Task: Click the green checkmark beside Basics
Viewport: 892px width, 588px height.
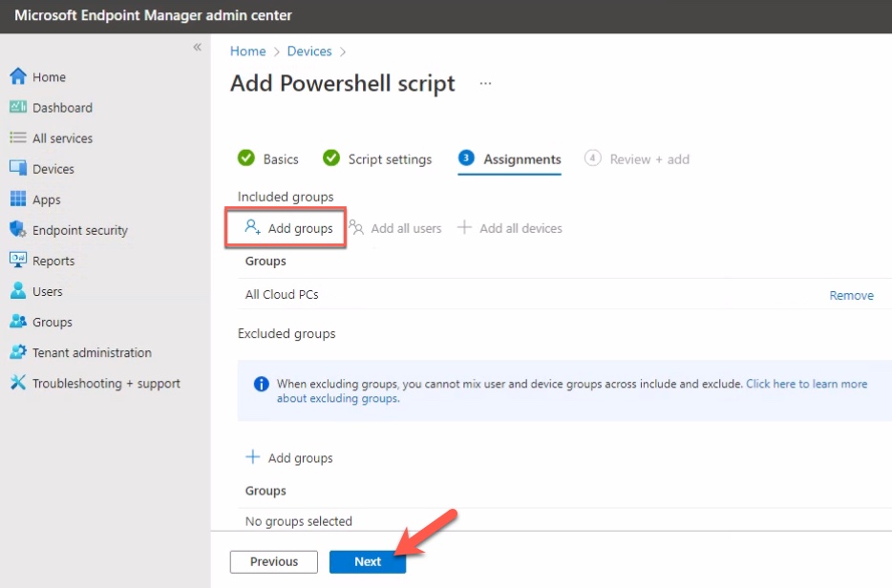Action: coord(246,158)
